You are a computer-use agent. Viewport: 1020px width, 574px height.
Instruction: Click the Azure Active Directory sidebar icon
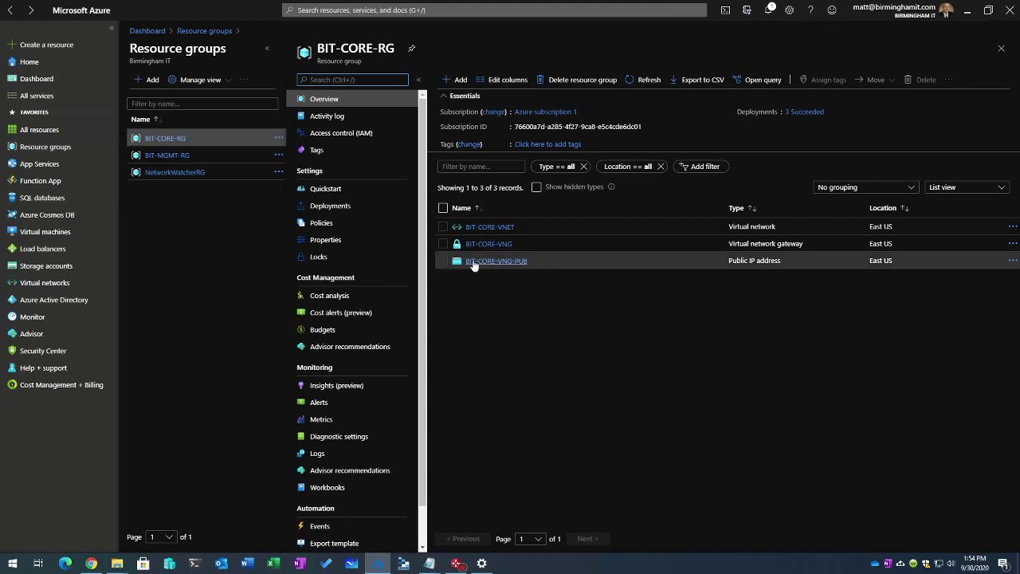tap(12, 300)
